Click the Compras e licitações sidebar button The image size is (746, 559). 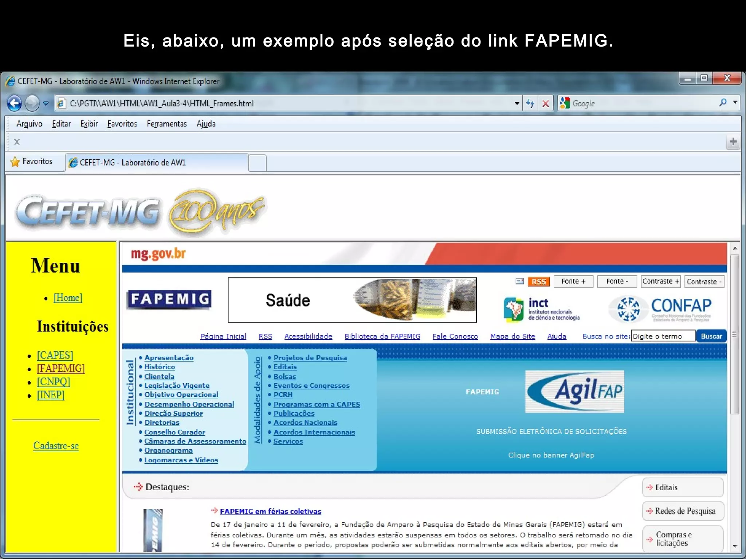pyautogui.click(x=683, y=539)
